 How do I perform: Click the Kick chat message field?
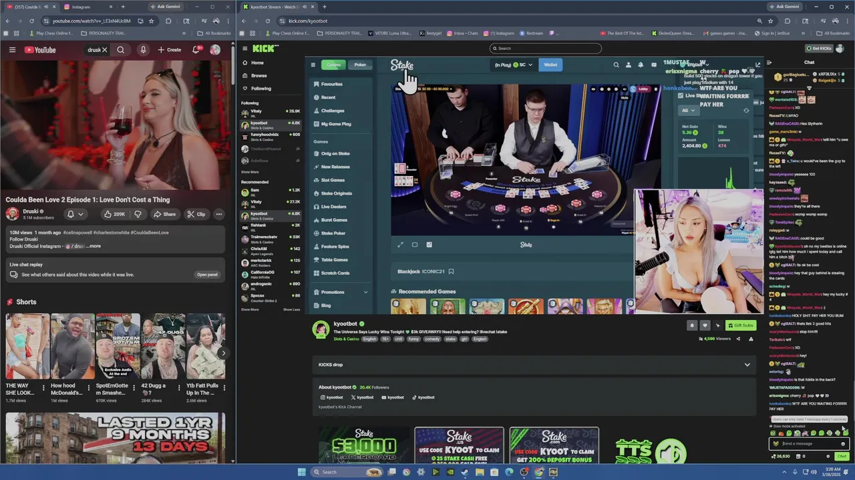click(809, 443)
